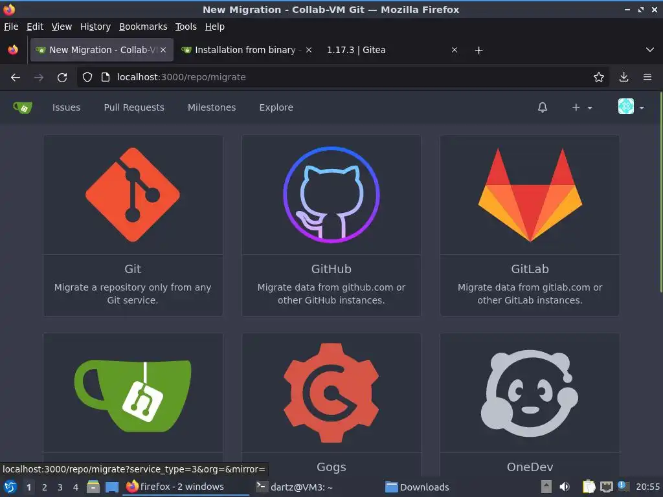Click the GitHub card title
663x497 pixels.
[331, 269]
